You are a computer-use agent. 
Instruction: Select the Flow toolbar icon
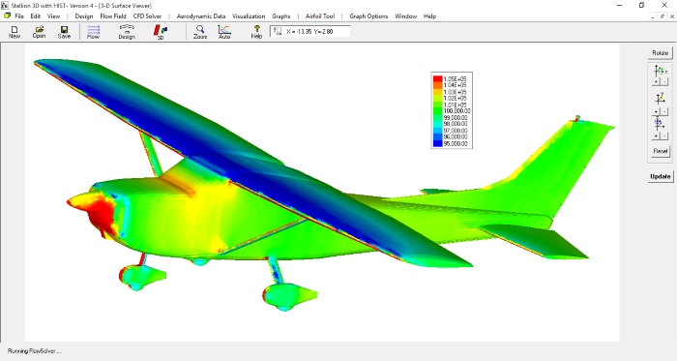point(93,32)
